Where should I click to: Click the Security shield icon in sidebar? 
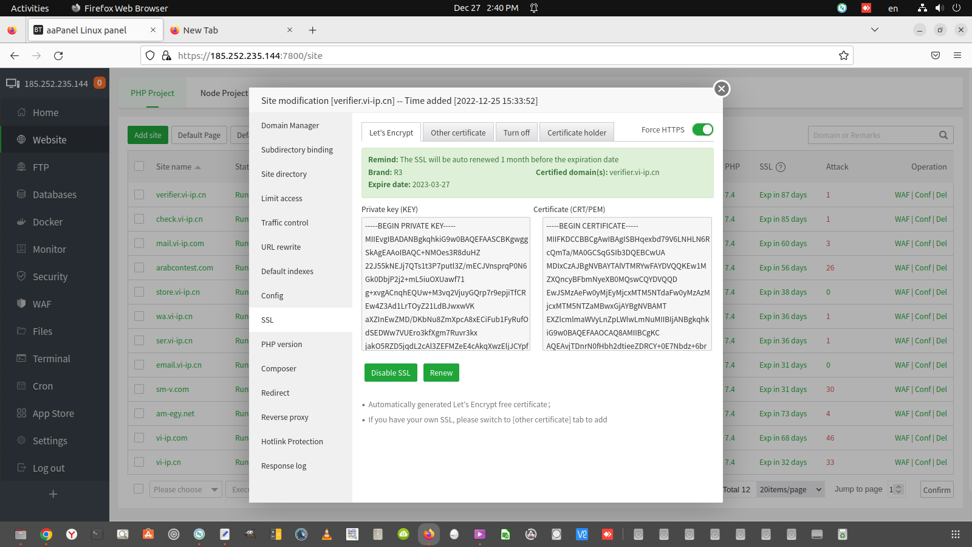tap(21, 276)
